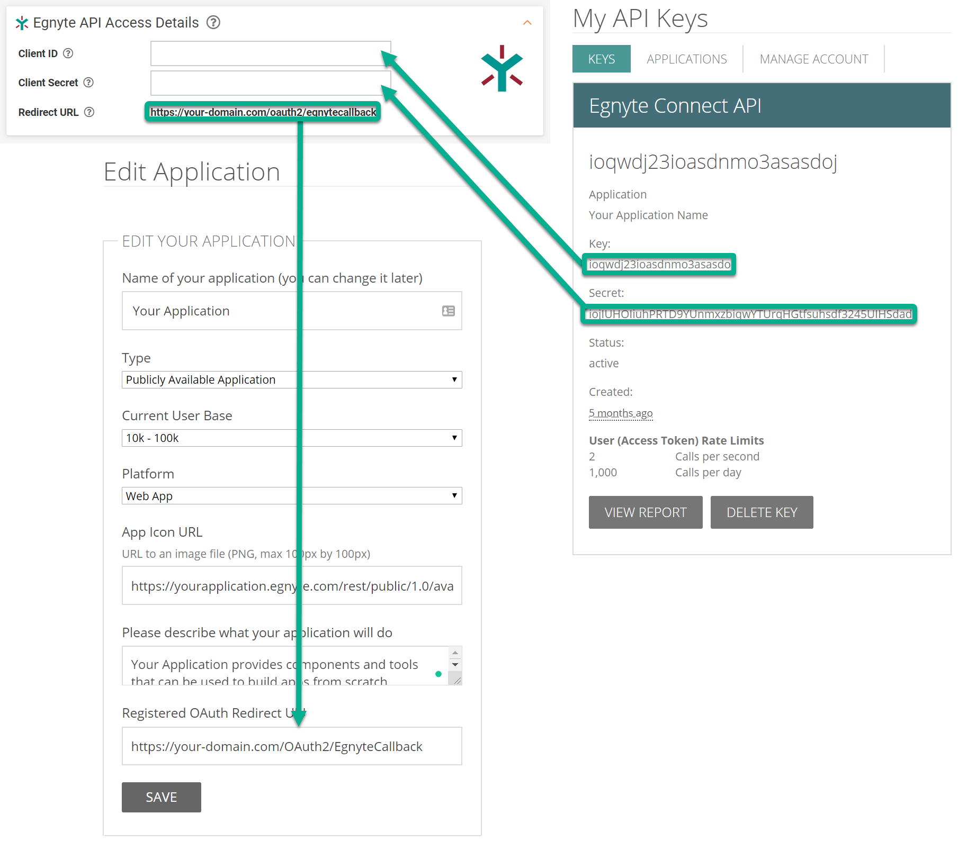Click the contact card icon in application name field
The width and height of the screenshot is (967, 850).
pyautogui.click(x=448, y=311)
